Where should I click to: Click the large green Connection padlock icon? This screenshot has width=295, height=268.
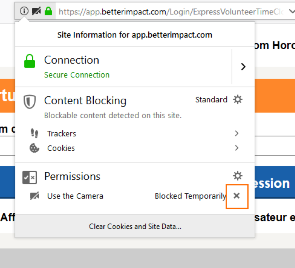[30, 61]
